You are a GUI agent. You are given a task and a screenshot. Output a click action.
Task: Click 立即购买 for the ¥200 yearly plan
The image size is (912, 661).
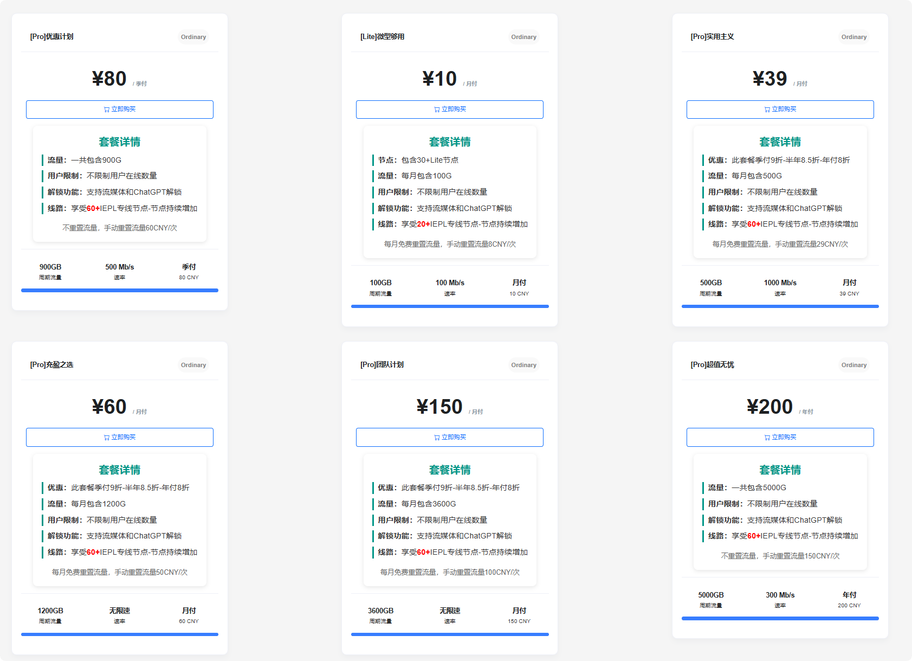point(780,437)
